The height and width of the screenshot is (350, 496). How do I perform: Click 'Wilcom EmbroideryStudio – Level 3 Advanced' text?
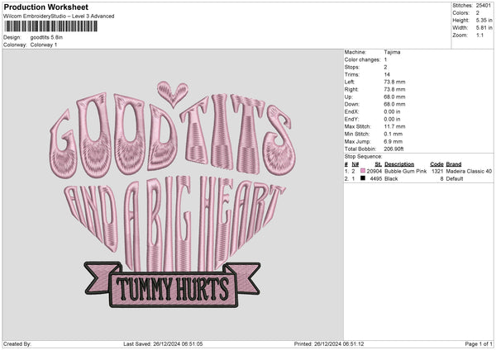tap(59, 17)
